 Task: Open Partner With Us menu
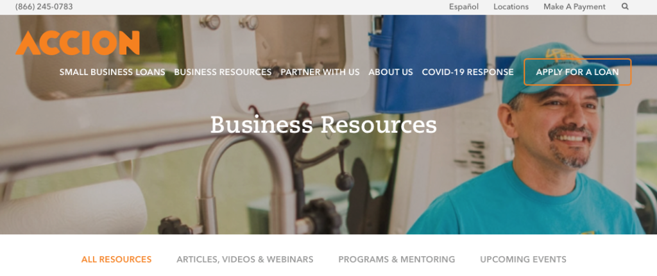click(x=320, y=72)
